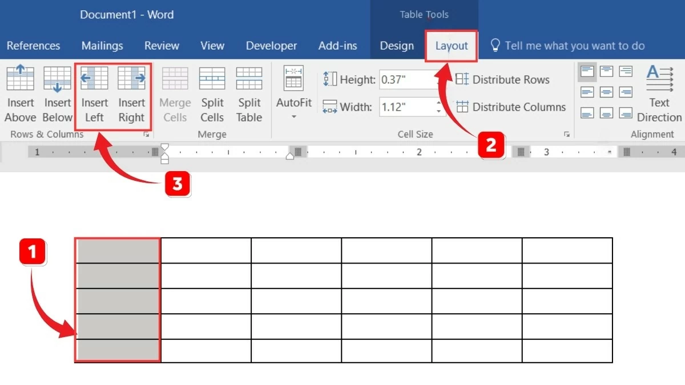Viewport: 685px width, 385px height.
Task: Select the Align Center alignment icon
Action: coord(606,92)
